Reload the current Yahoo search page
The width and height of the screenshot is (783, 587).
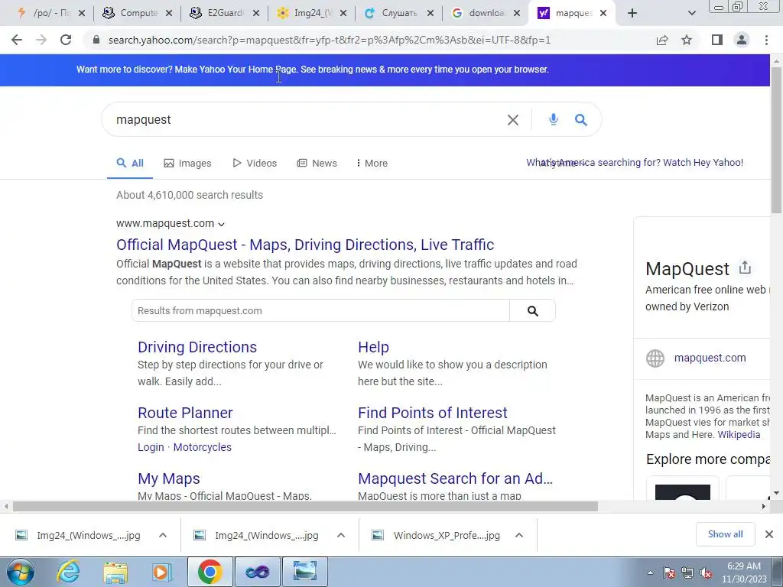(x=66, y=40)
